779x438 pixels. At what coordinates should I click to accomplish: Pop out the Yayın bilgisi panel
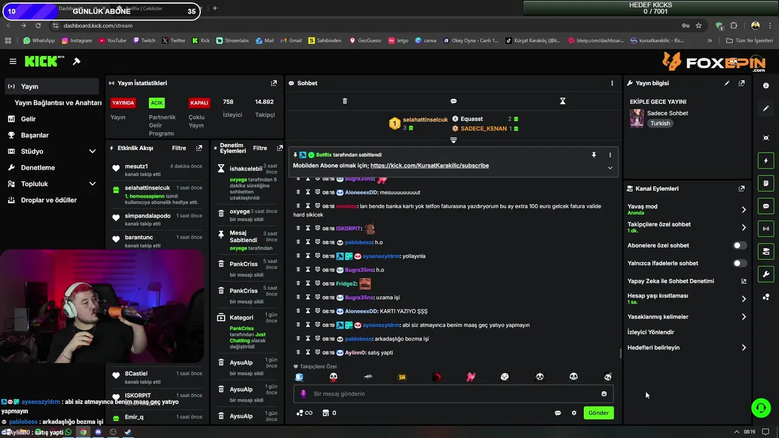pos(741,83)
